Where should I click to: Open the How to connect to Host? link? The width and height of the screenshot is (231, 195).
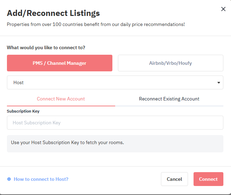(41, 179)
